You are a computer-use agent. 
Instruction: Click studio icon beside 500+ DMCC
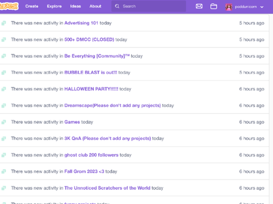coord(3,40)
